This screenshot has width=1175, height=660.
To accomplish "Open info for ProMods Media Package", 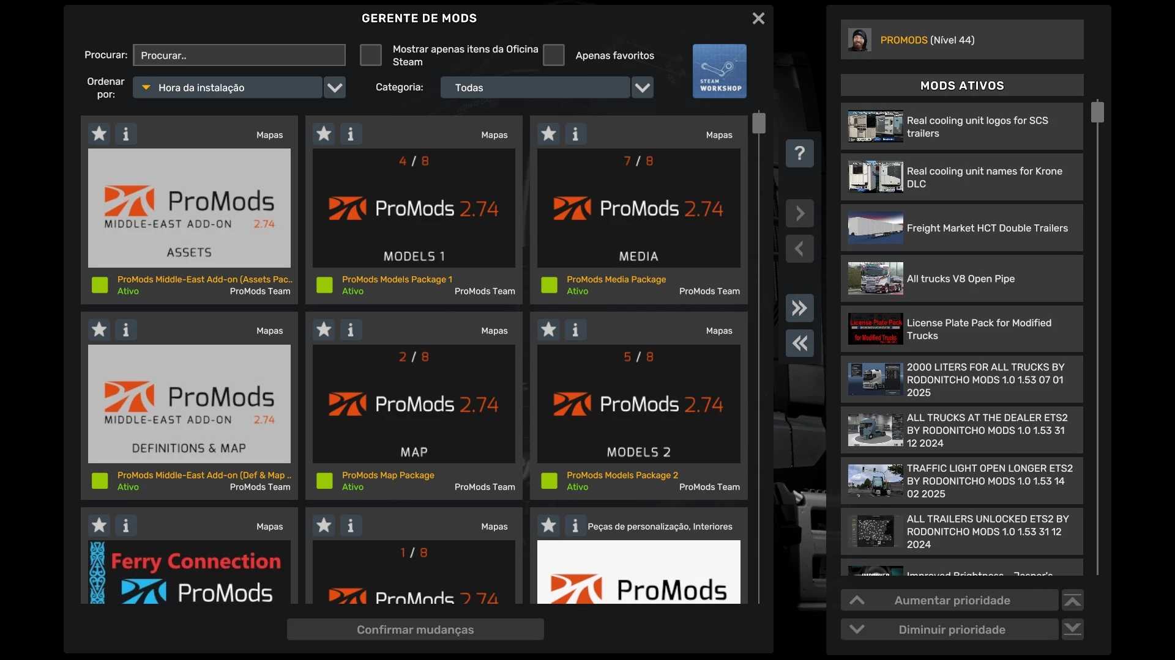I will [575, 134].
